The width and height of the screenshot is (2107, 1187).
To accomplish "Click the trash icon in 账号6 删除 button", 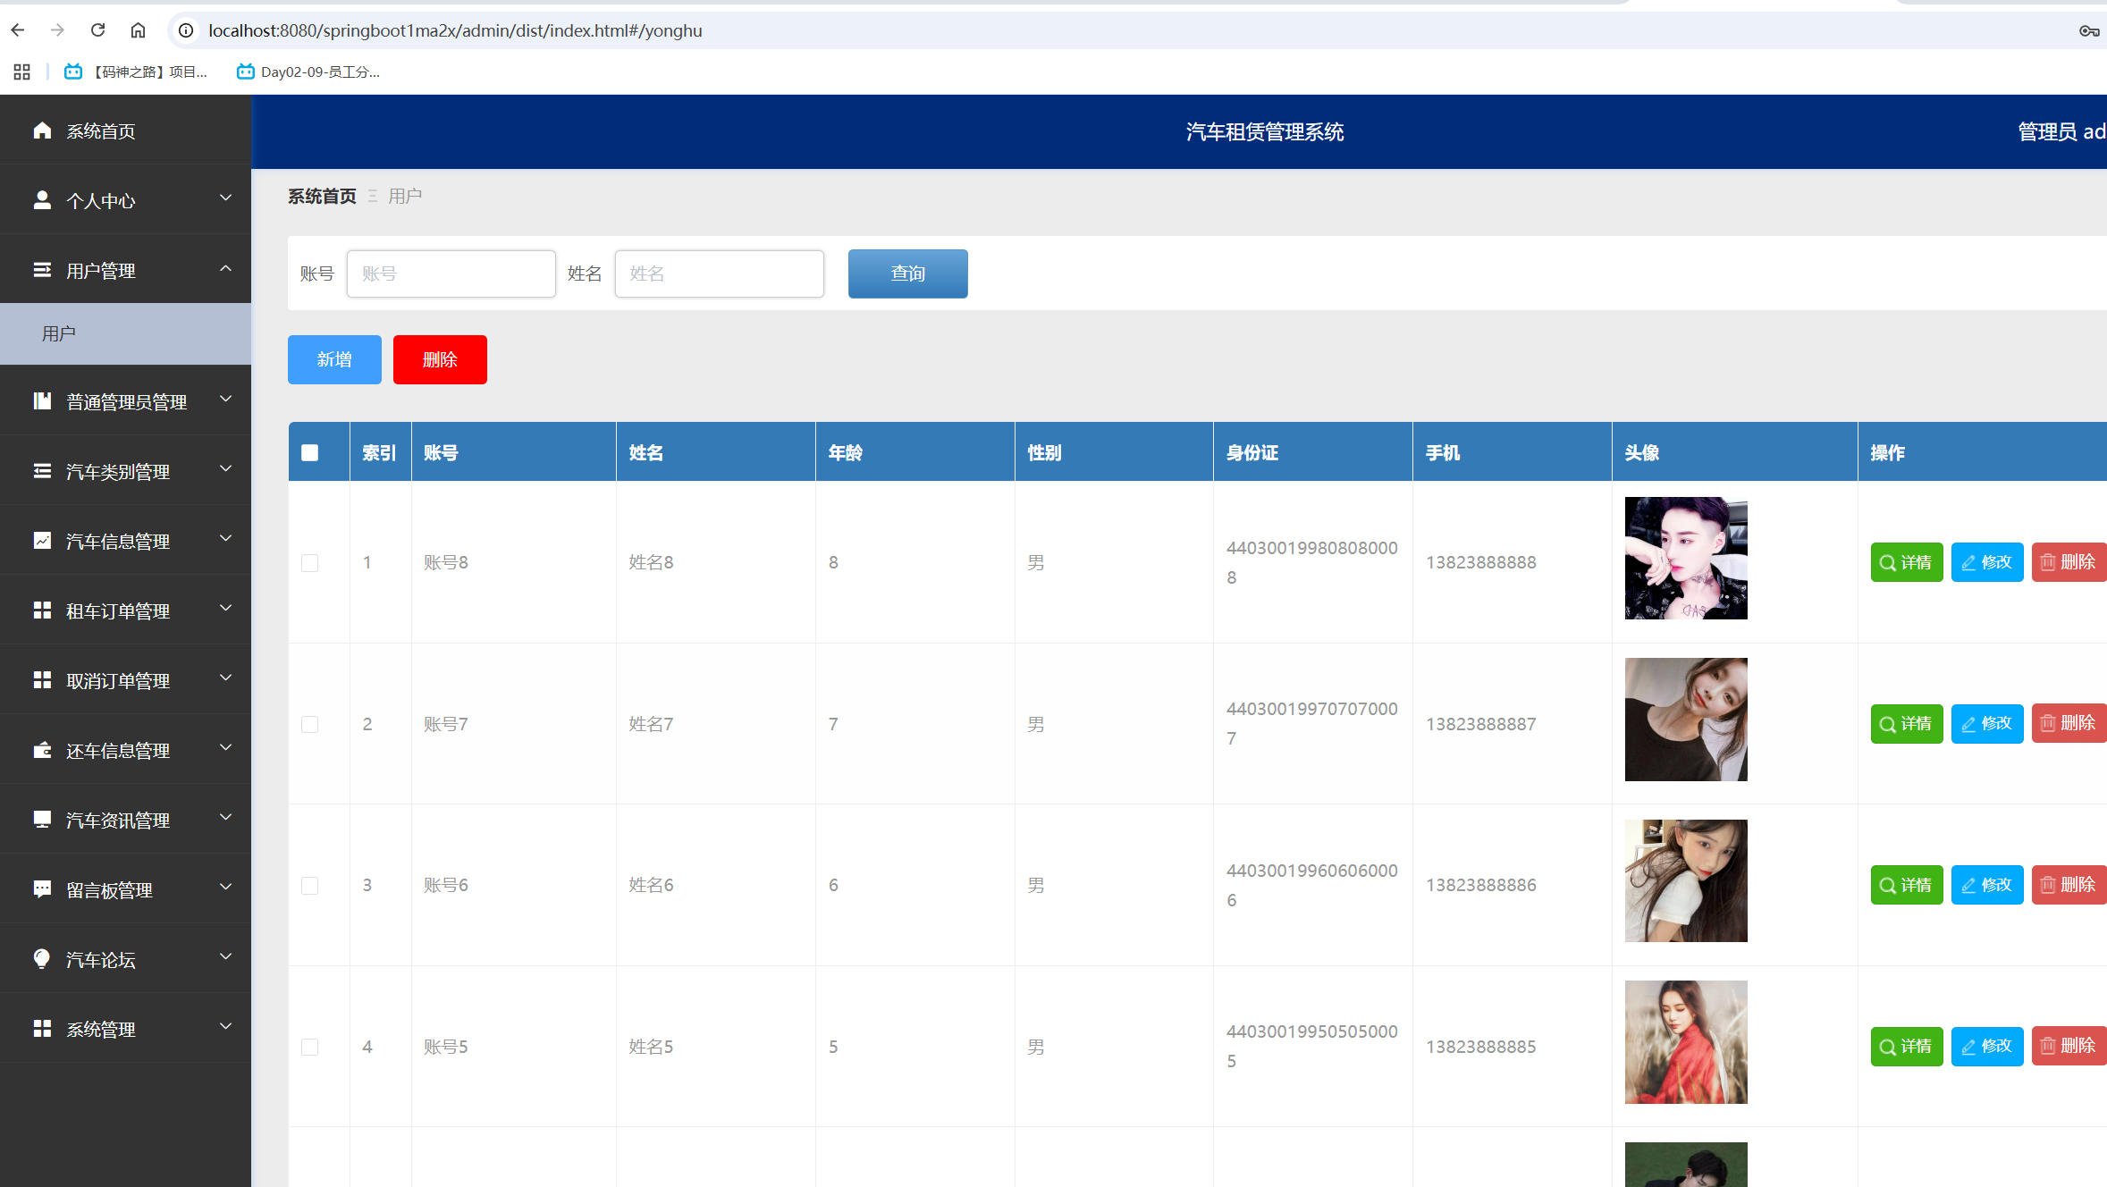I will (2048, 885).
